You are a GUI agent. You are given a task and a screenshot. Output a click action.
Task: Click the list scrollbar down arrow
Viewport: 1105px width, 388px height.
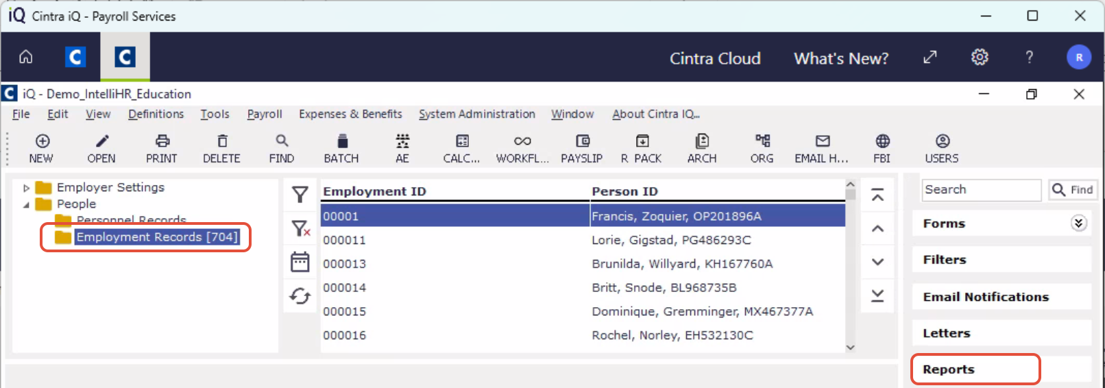click(851, 348)
